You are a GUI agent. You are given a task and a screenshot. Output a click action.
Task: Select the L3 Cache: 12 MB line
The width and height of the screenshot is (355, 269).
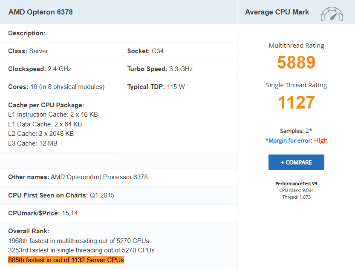tap(33, 143)
